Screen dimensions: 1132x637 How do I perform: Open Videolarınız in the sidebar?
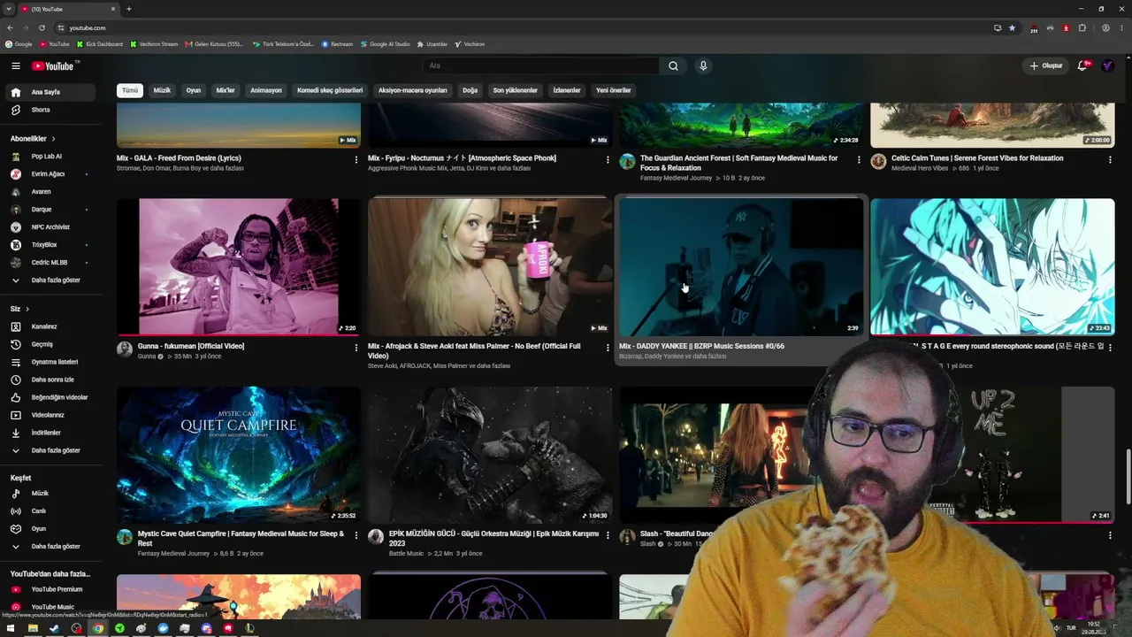click(x=49, y=415)
